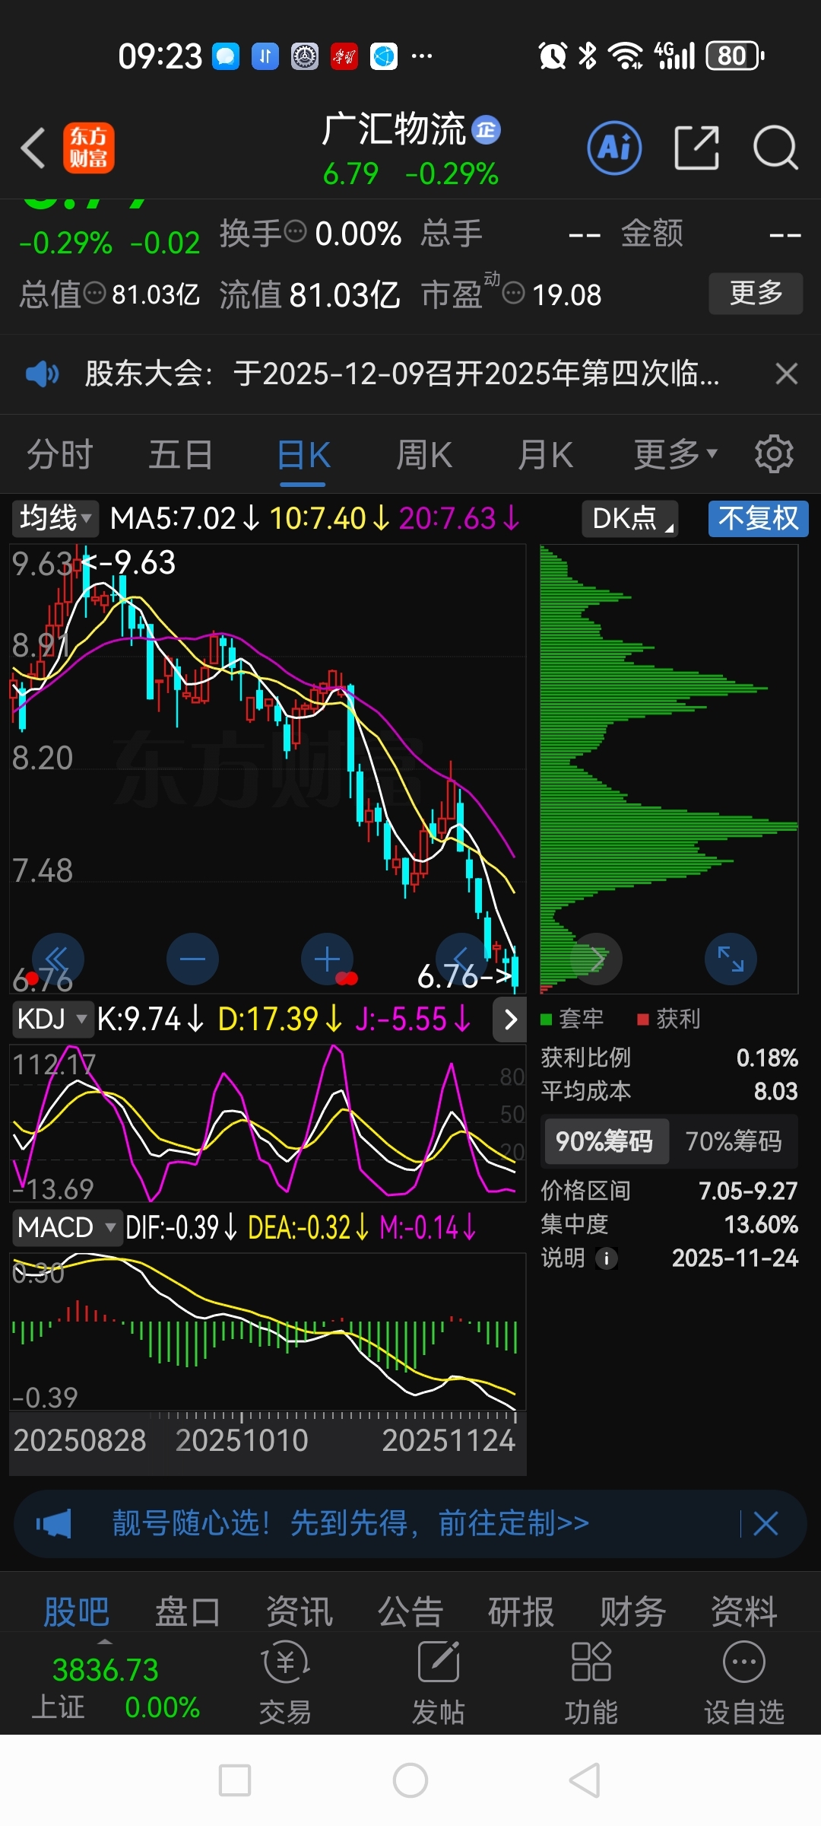
Task: Zoom out chart with minus button
Action: pyautogui.click(x=192, y=959)
